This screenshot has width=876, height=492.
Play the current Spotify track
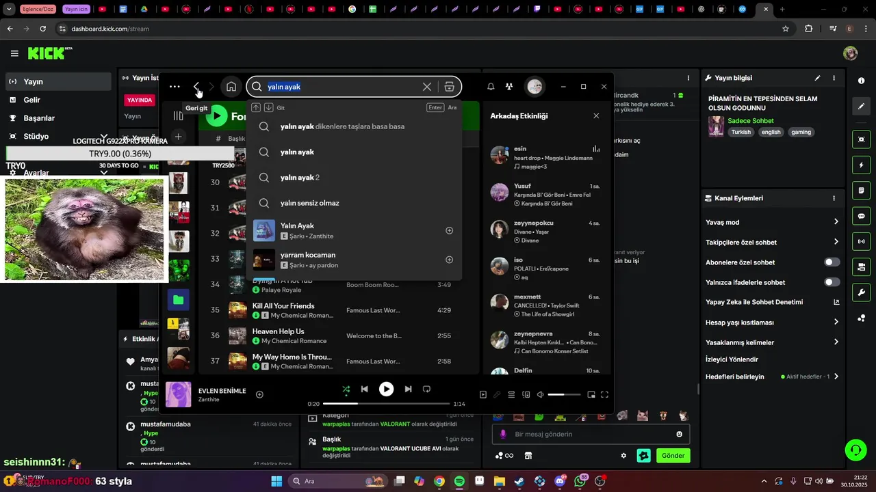(x=387, y=389)
